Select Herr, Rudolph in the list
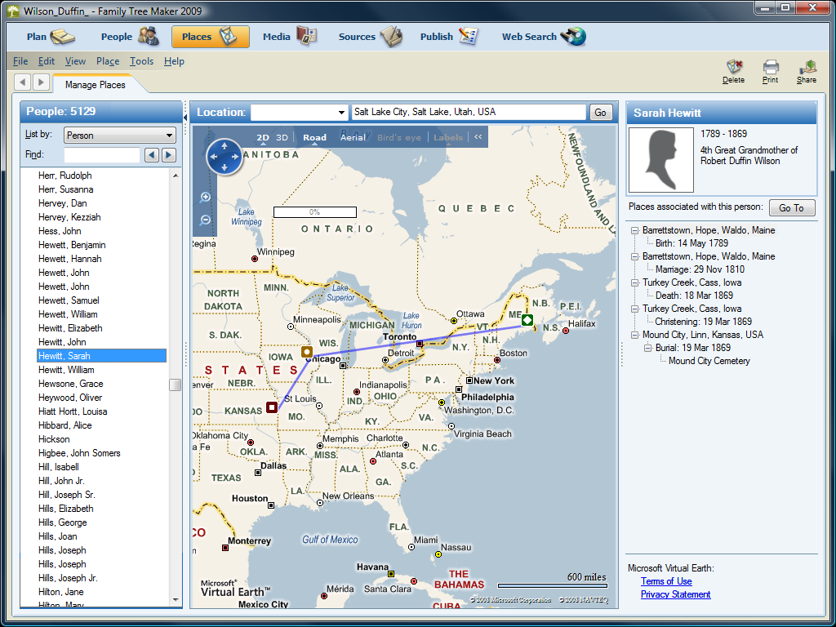 tap(65, 176)
